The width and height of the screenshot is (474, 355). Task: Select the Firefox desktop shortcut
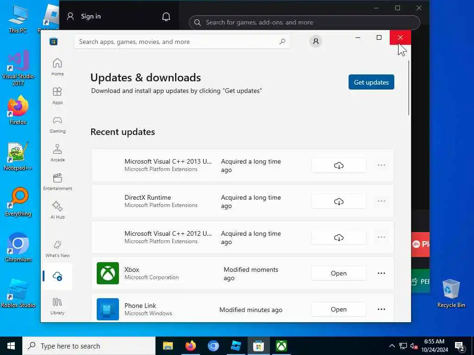pos(18,110)
